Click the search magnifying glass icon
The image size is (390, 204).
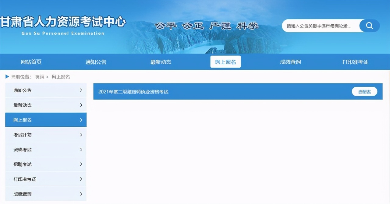point(369,26)
